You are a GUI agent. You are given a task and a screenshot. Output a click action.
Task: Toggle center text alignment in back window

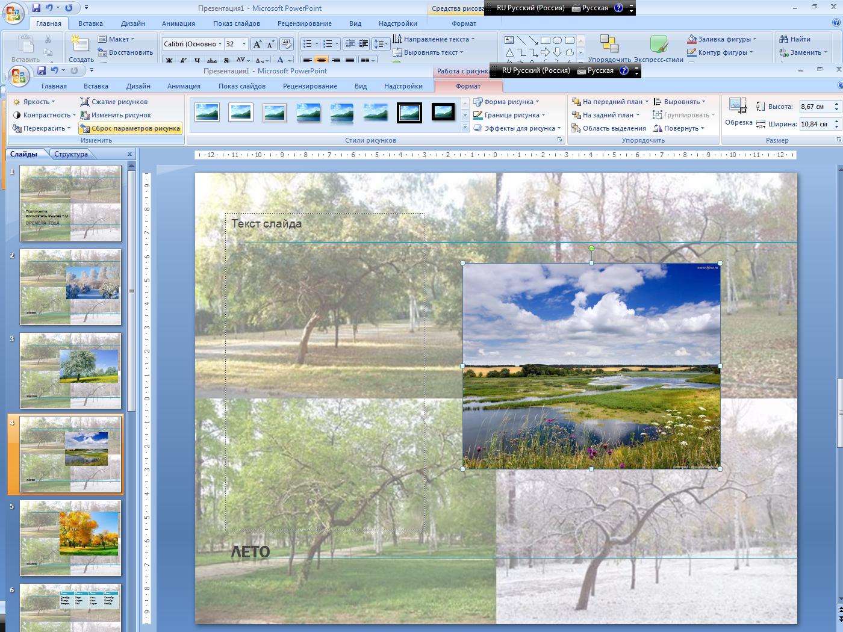322,60
